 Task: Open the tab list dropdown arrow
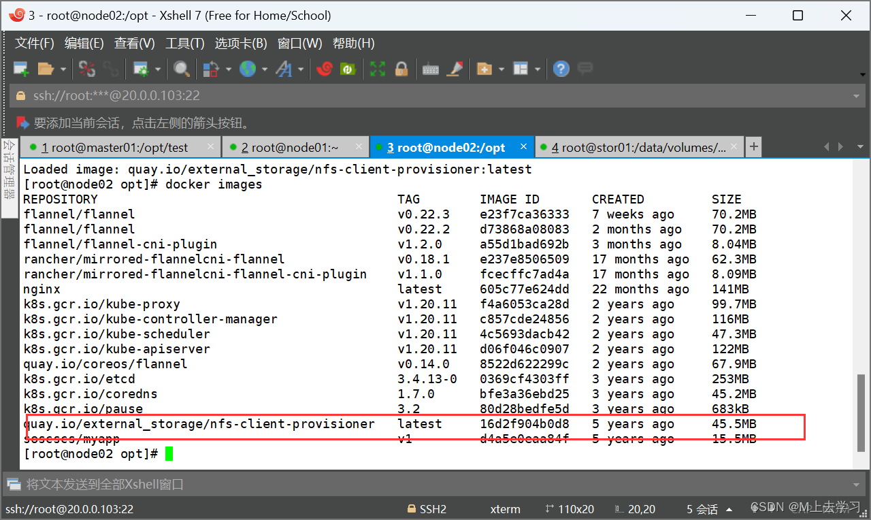[x=859, y=146]
